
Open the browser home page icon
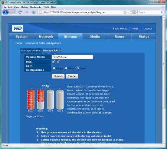33,12
